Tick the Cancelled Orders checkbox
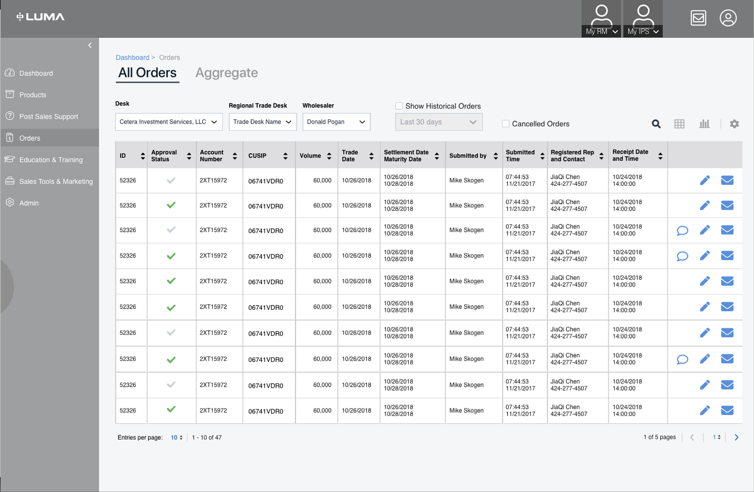Screen dimensions: 754x492 [x=506, y=124]
